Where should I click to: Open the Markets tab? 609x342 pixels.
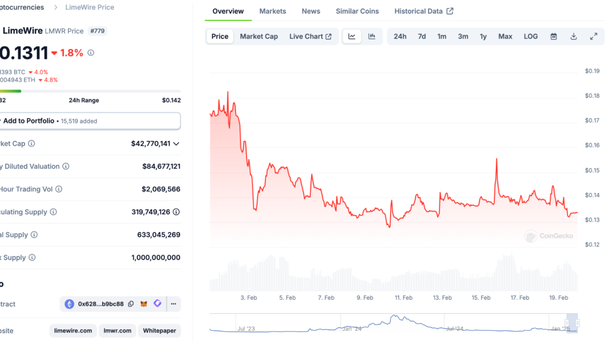tap(273, 11)
